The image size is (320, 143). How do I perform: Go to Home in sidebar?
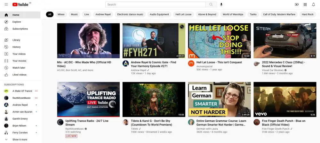[20, 15]
